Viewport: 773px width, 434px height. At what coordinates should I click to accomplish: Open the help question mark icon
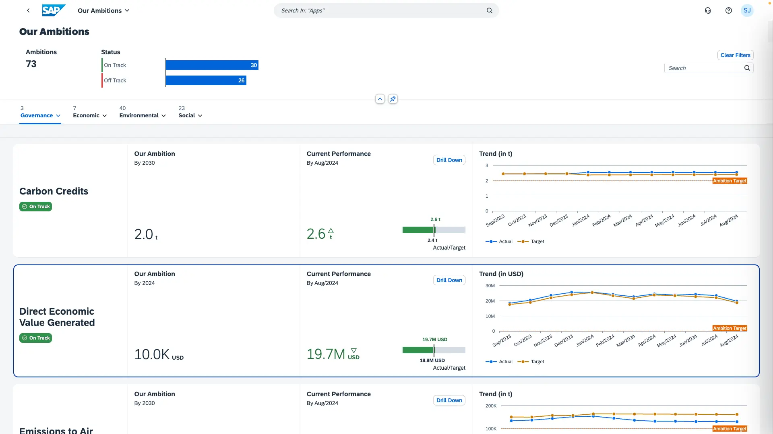(x=729, y=10)
